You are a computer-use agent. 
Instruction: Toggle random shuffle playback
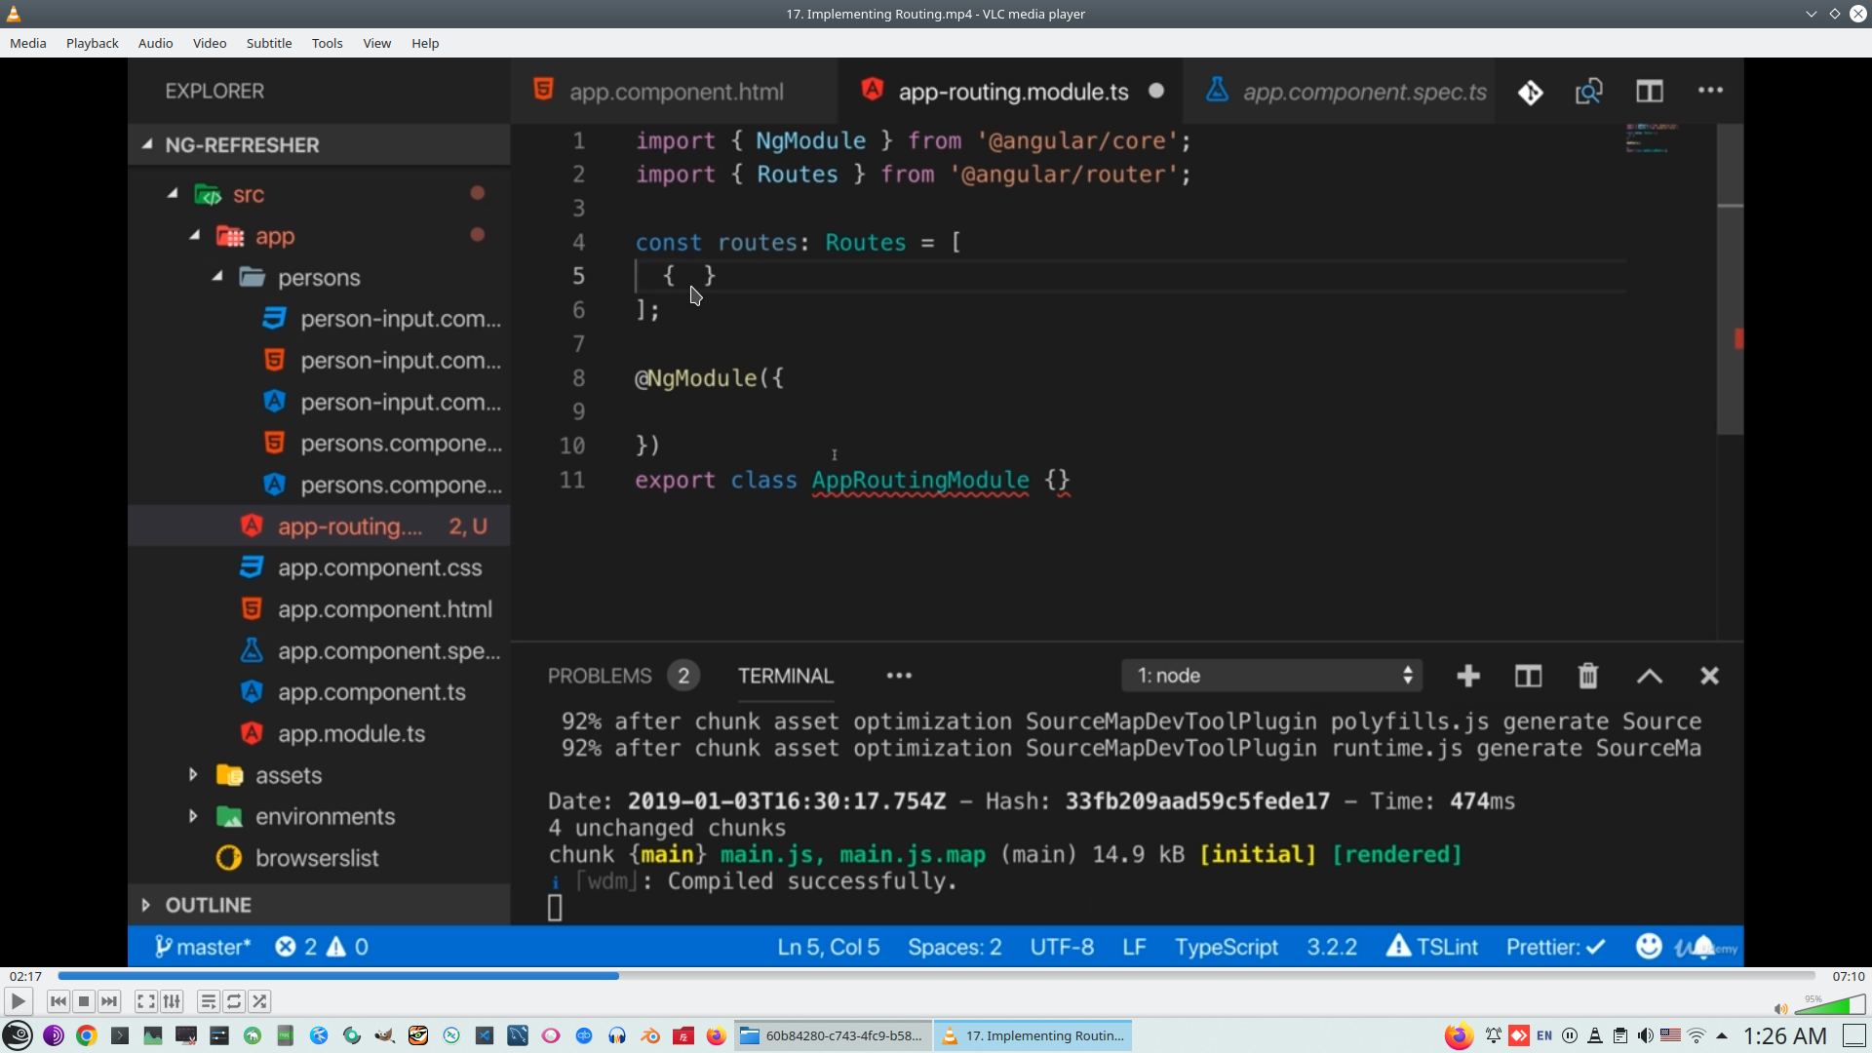[259, 1001]
